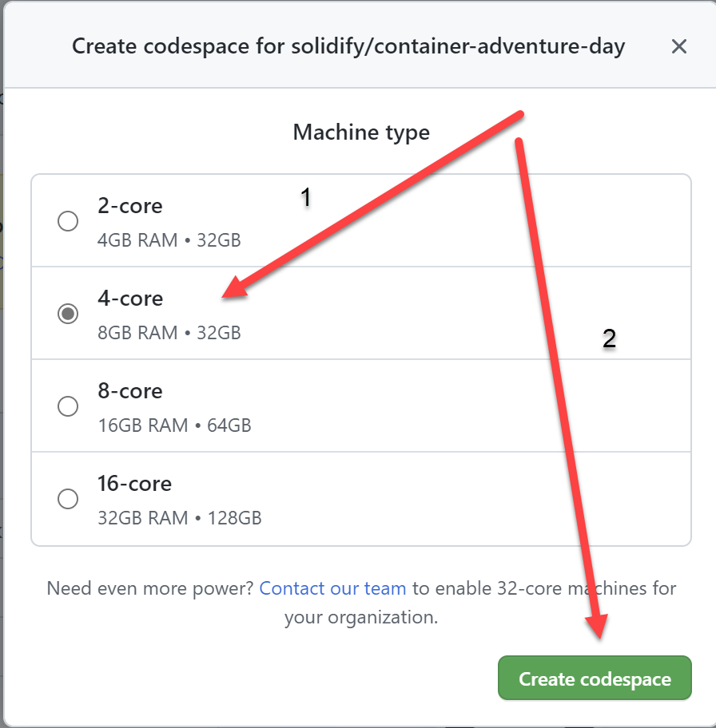Screen dimensions: 716x728
Task: Click the selected 4-core radio button
Action: click(x=68, y=314)
